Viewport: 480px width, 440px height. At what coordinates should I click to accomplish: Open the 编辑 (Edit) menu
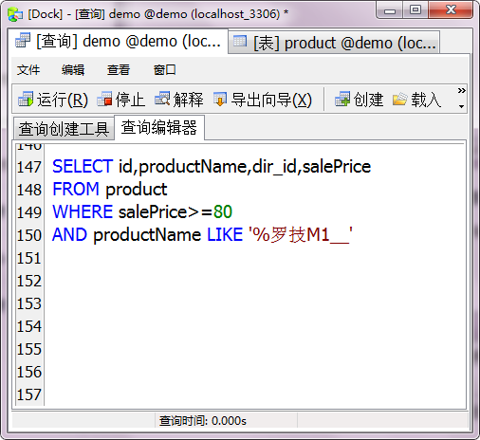(x=73, y=70)
